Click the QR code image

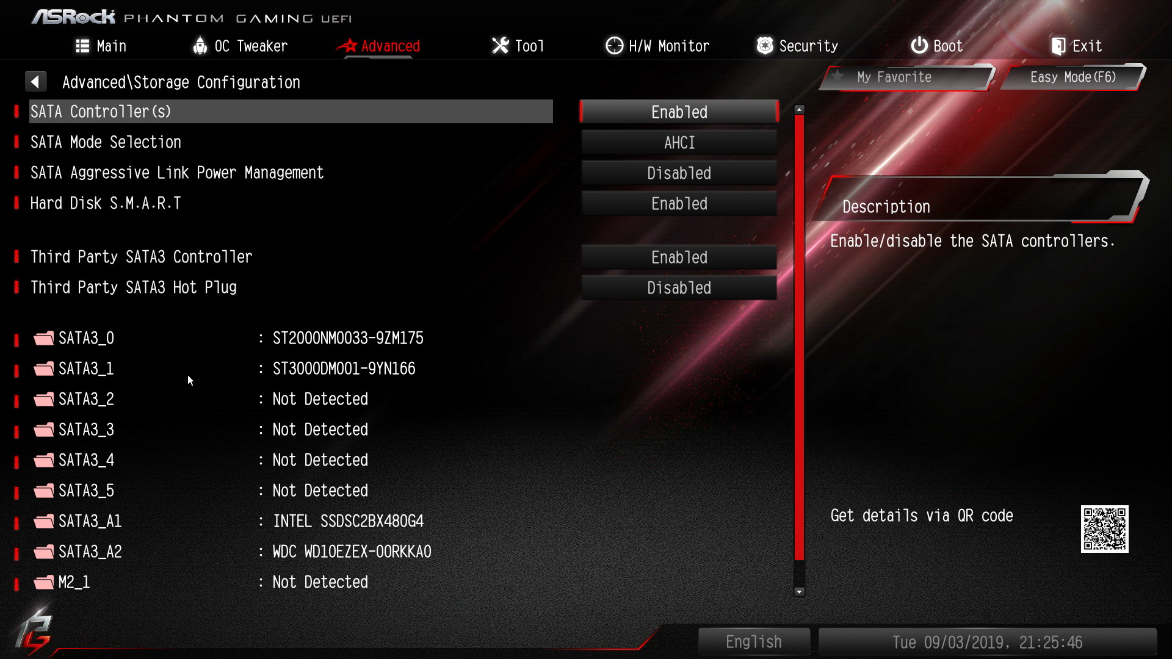(x=1104, y=528)
